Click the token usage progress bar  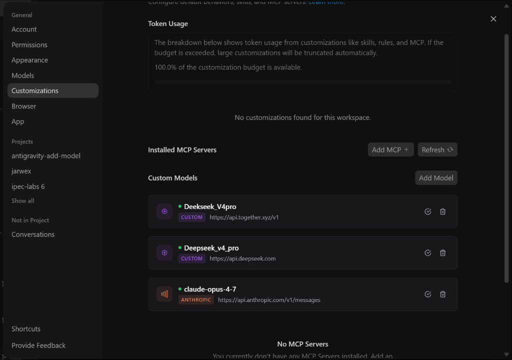tap(302, 82)
